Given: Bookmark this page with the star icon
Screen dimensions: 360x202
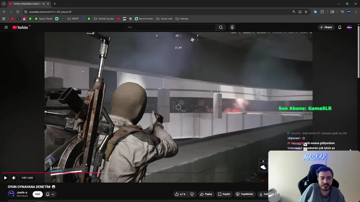Looking at the screenshot, I should 306,12.
